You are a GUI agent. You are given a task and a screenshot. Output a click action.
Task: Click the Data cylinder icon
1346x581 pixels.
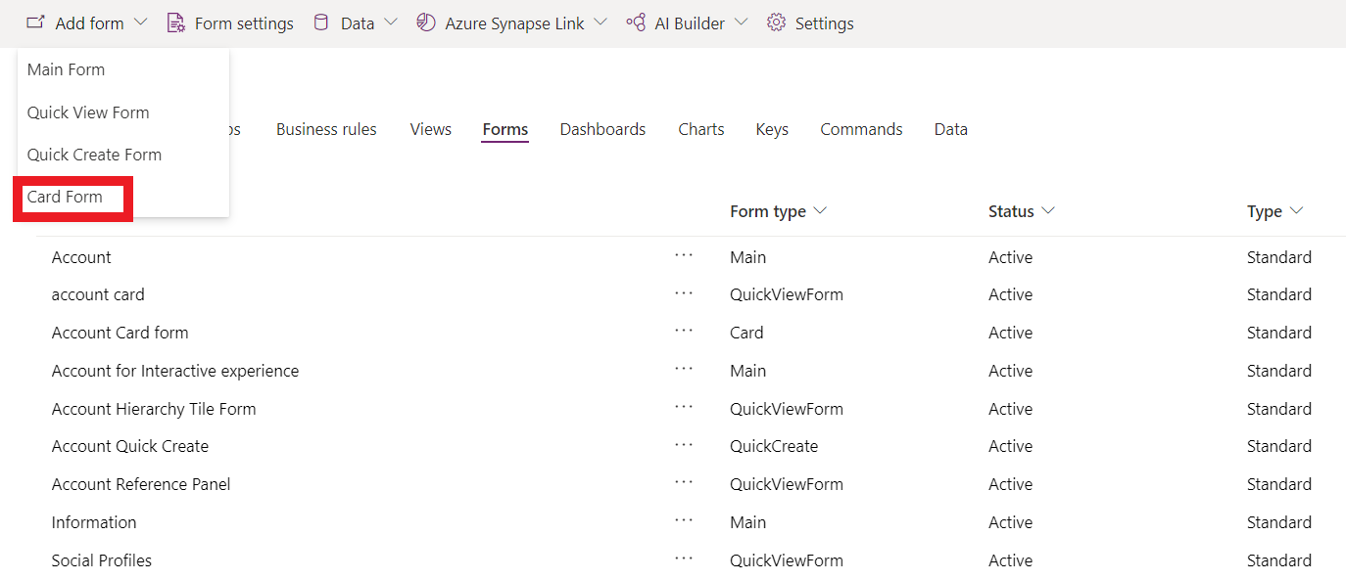321,22
